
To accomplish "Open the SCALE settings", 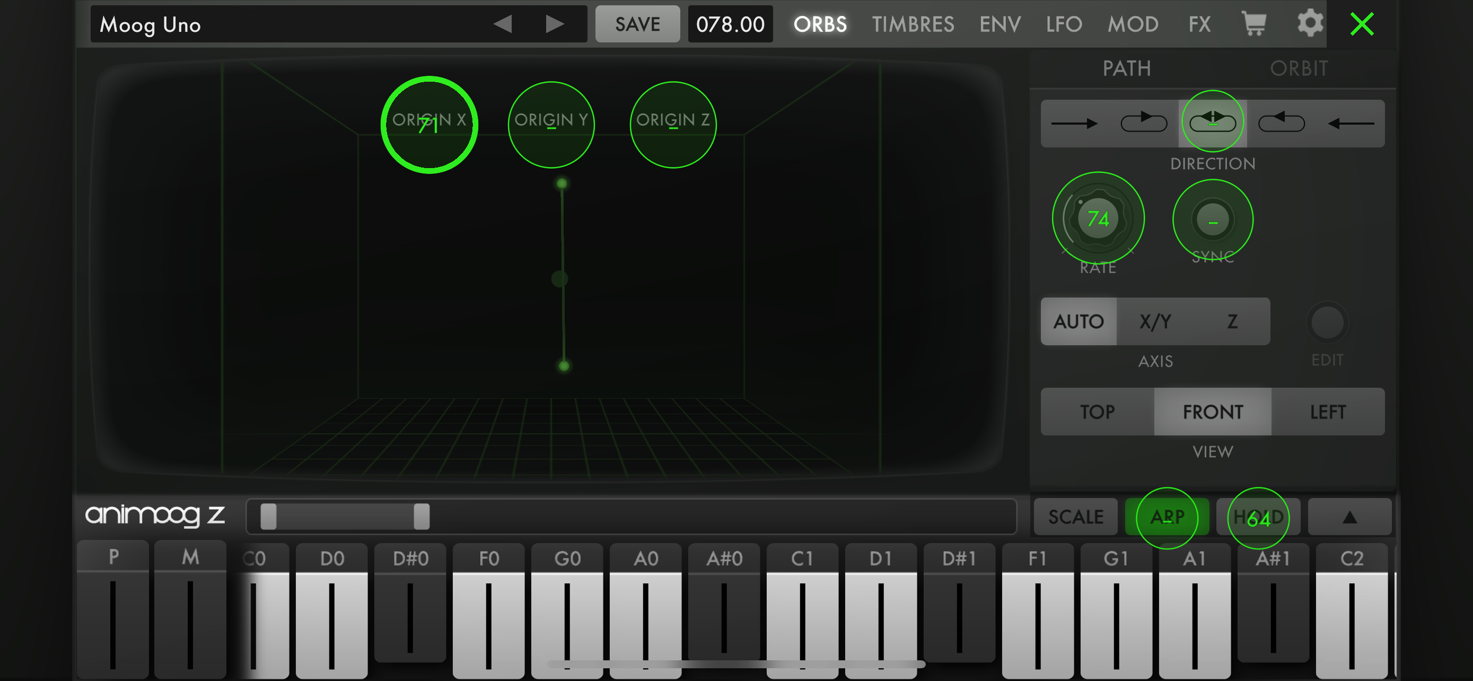I will coord(1075,517).
